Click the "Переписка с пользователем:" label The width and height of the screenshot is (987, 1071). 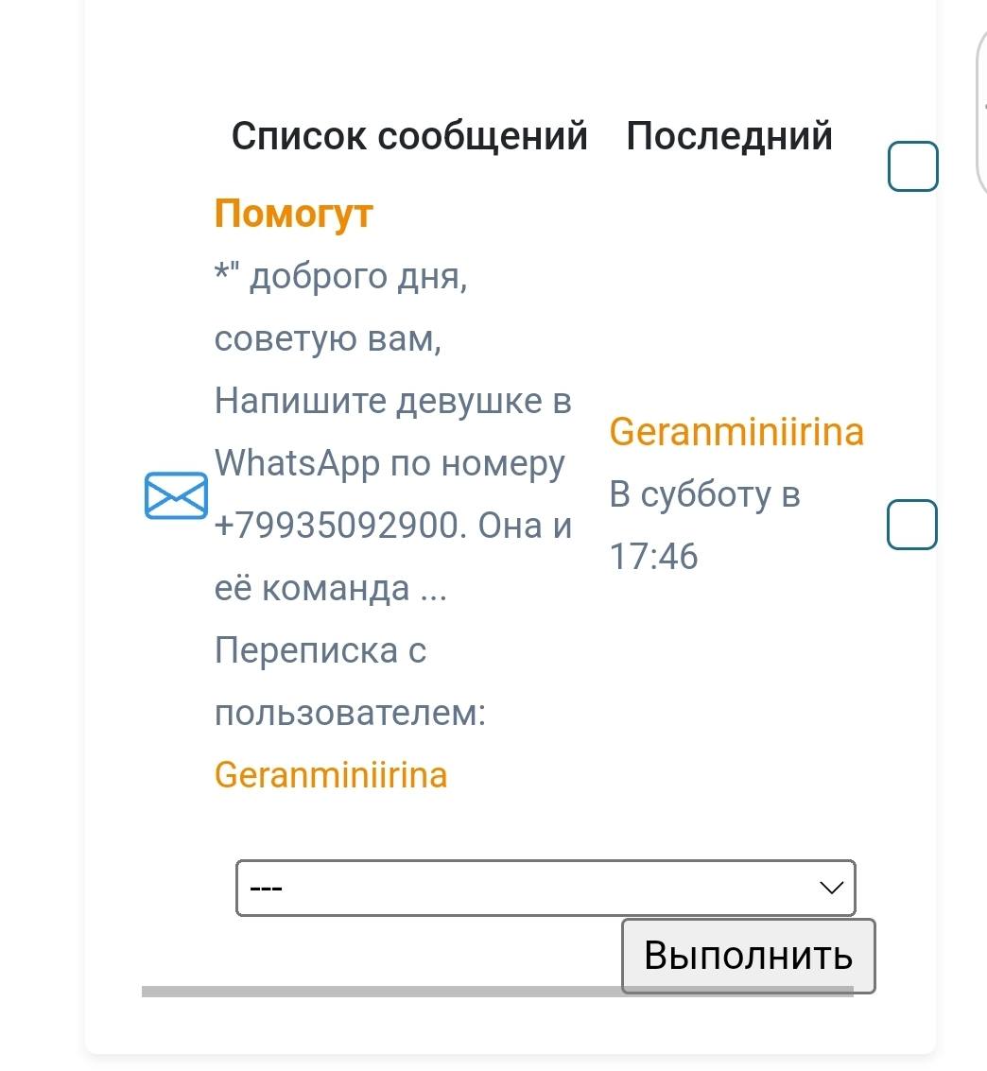tap(350, 682)
